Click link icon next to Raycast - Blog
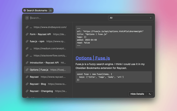 pyautogui.click(x=27, y=84)
